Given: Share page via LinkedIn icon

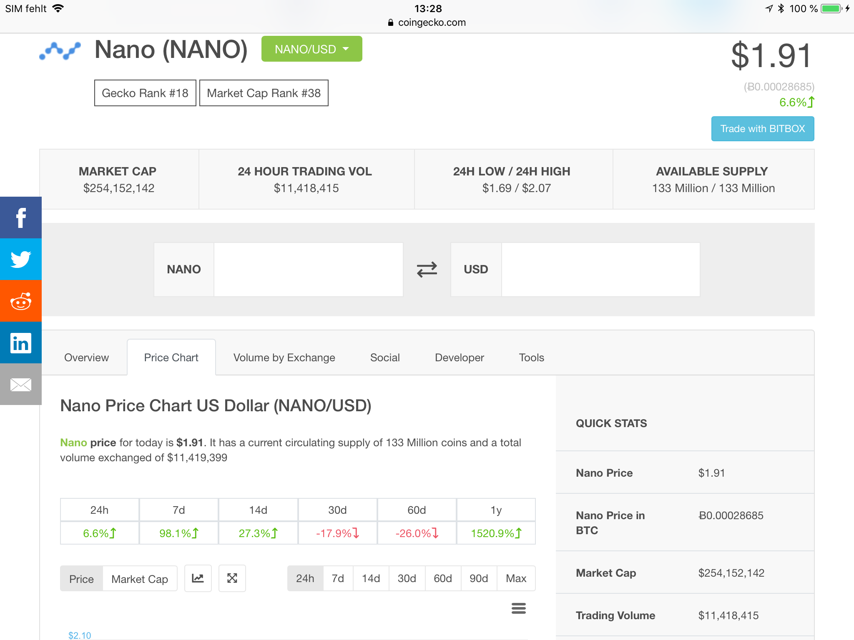Looking at the screenshot, I should [20, 342].
